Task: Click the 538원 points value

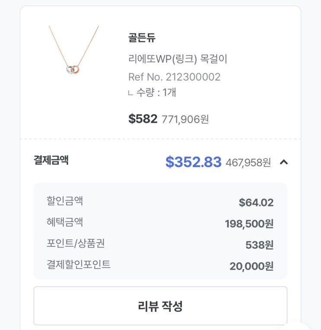Action: [x=260, y=245]
